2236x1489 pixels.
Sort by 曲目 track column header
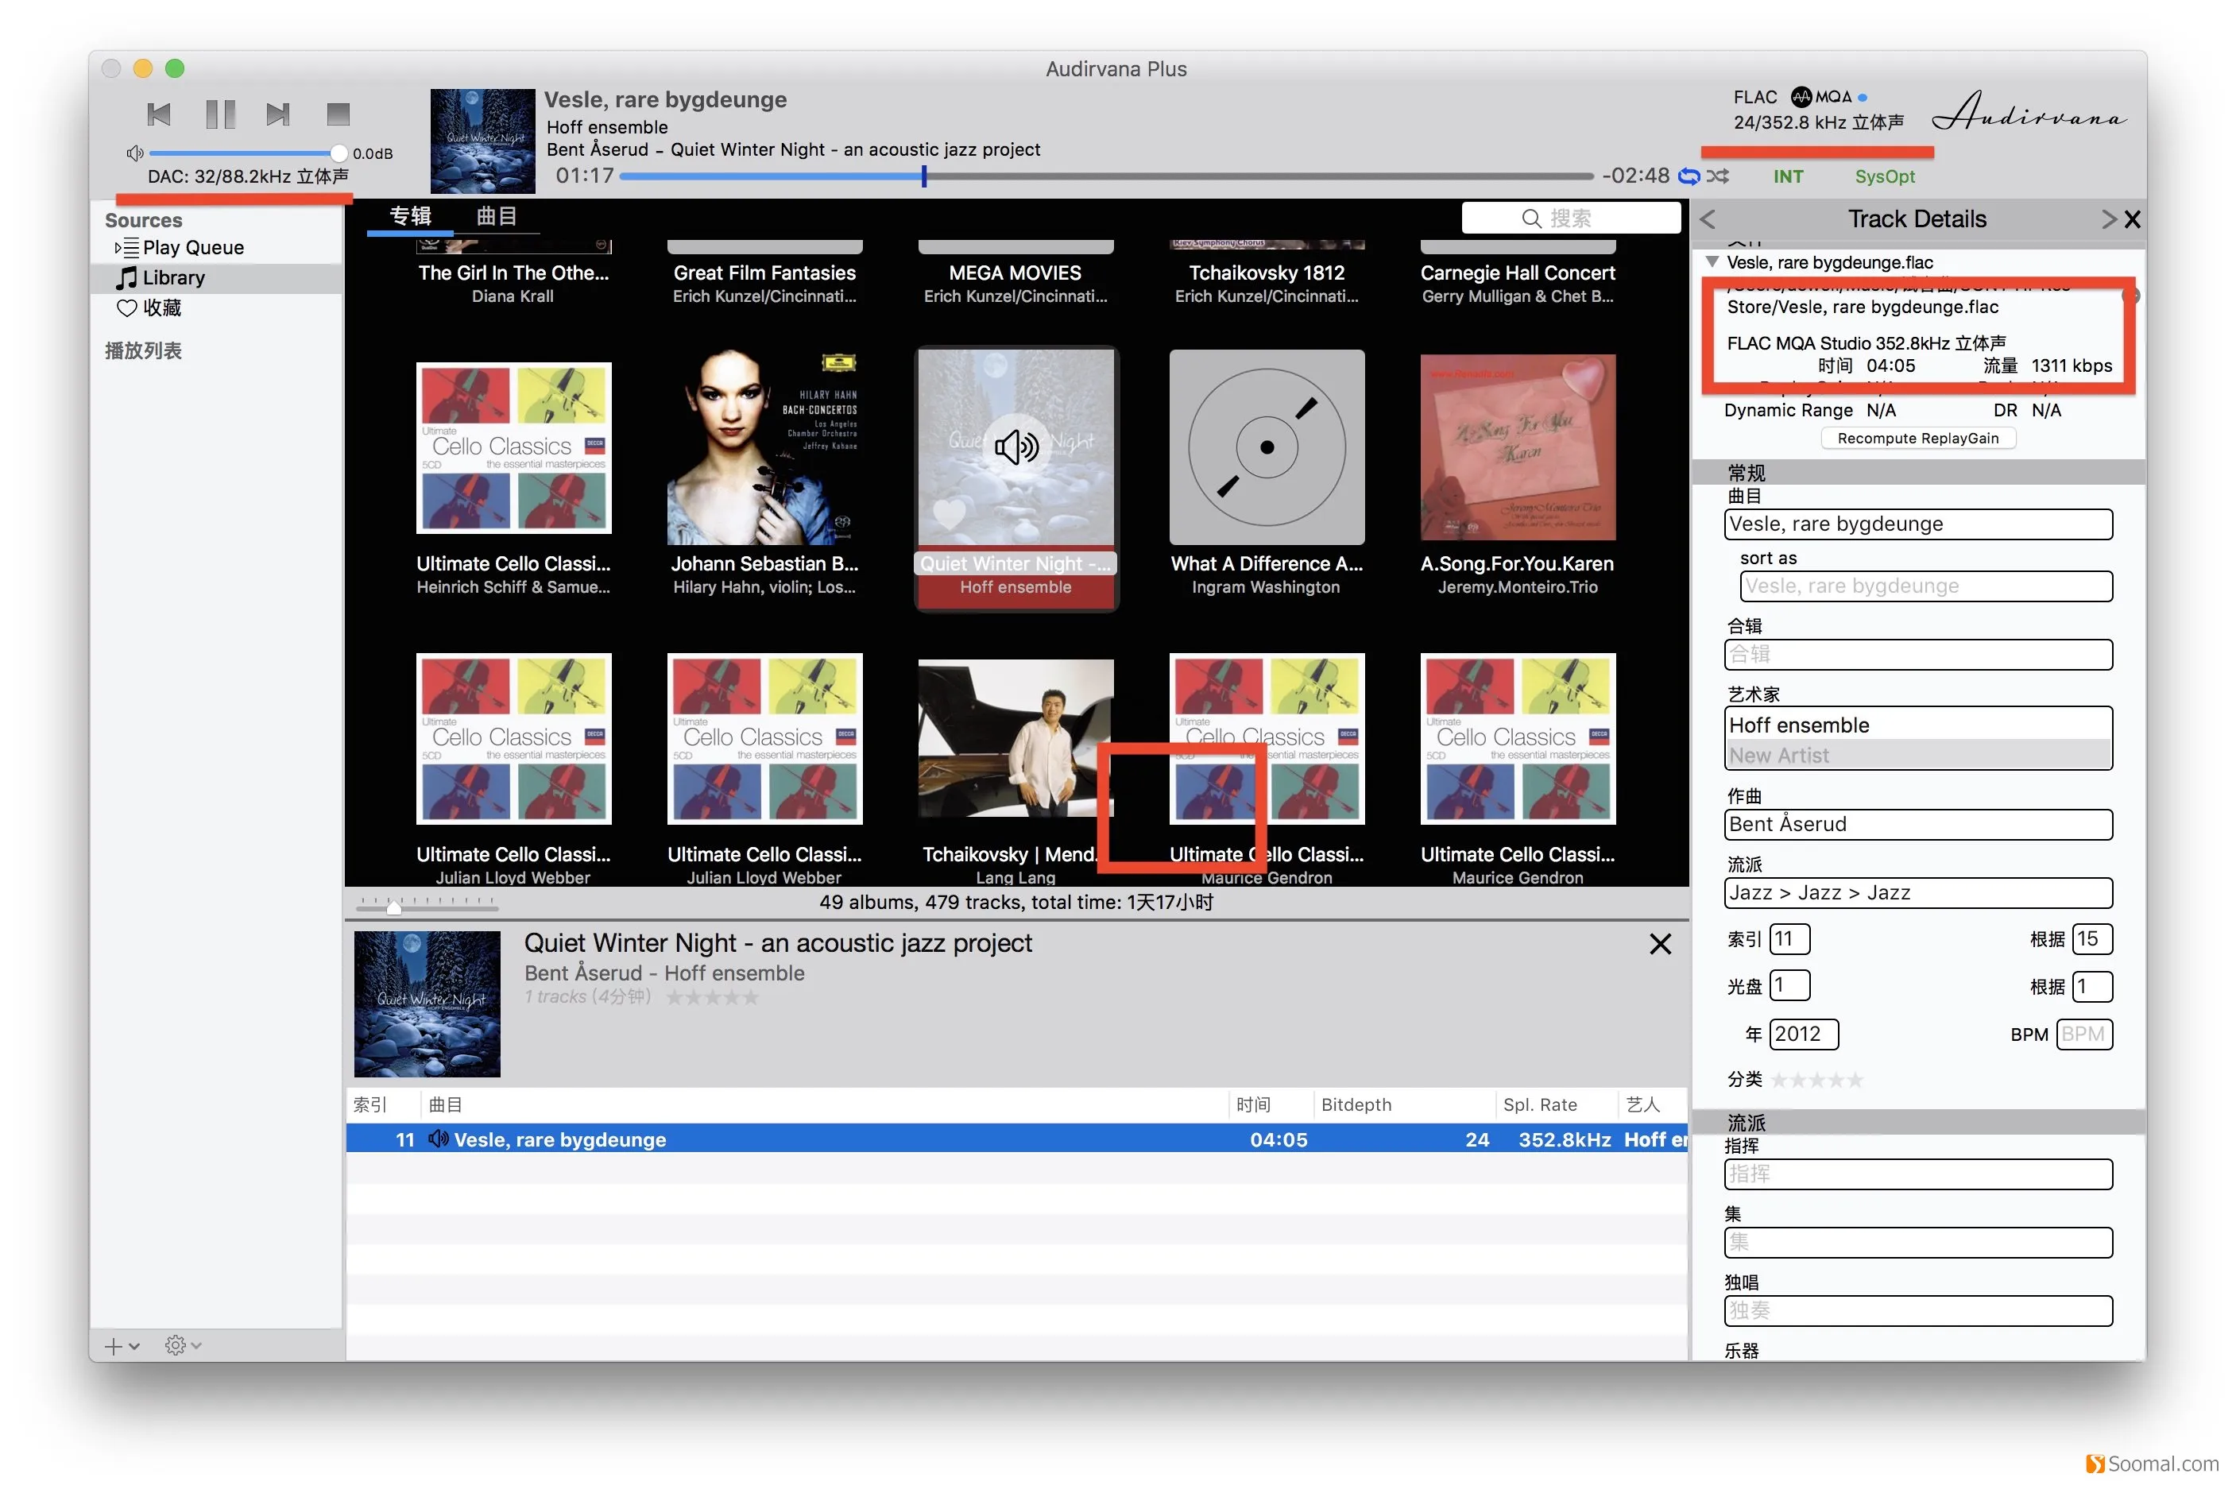tap(824, 1104)
